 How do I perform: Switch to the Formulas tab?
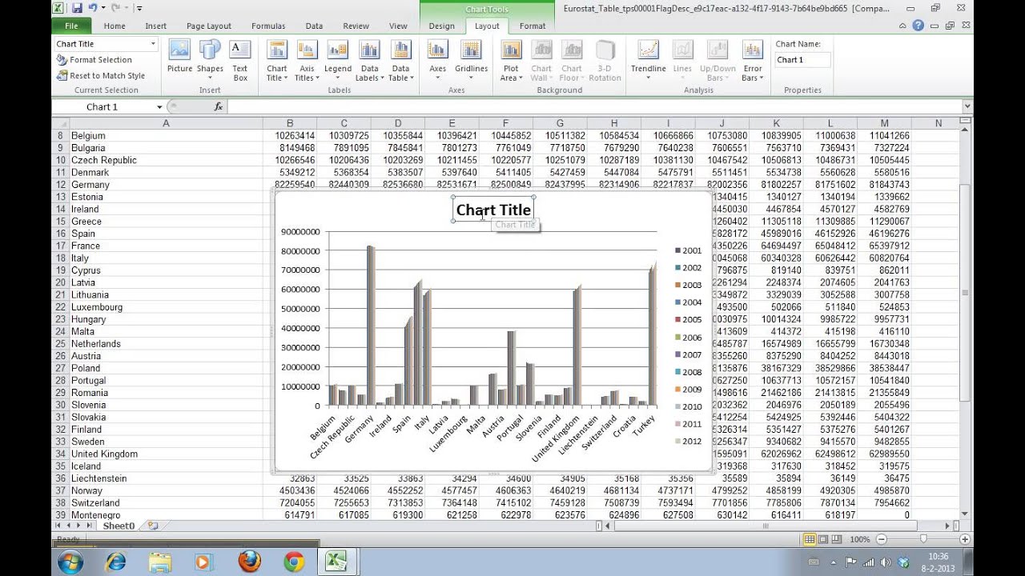click(x=268, y=26)
